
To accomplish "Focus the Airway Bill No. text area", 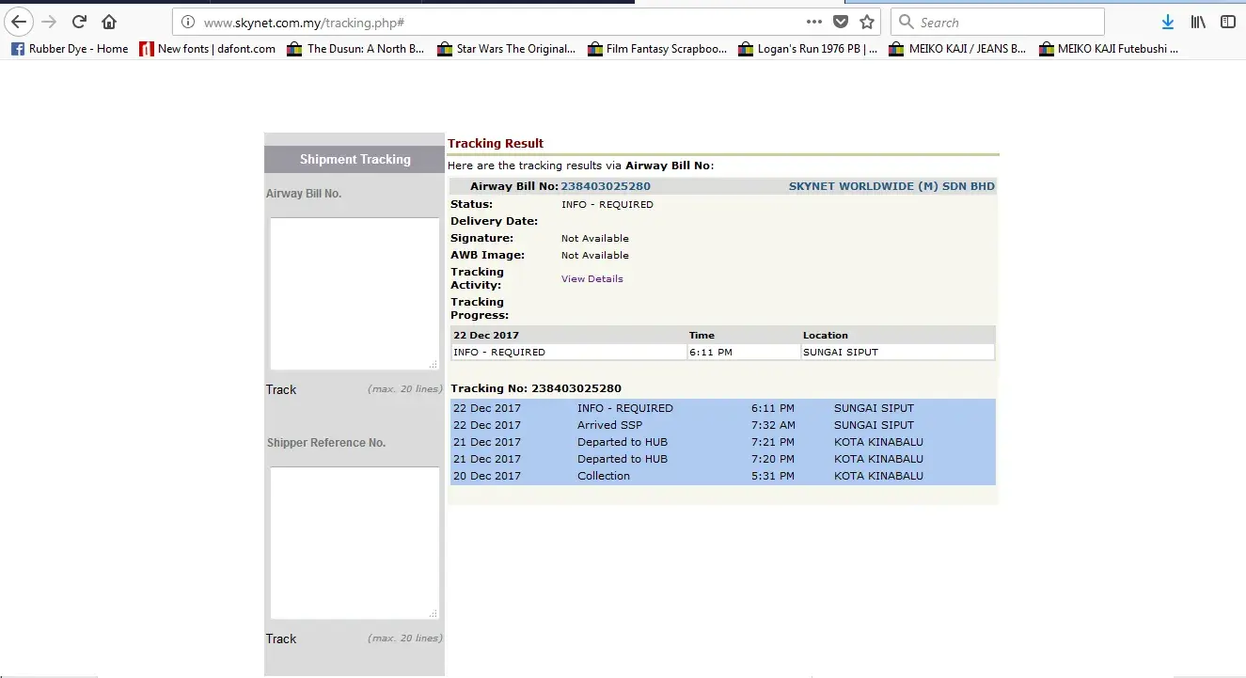I will 354,293.
